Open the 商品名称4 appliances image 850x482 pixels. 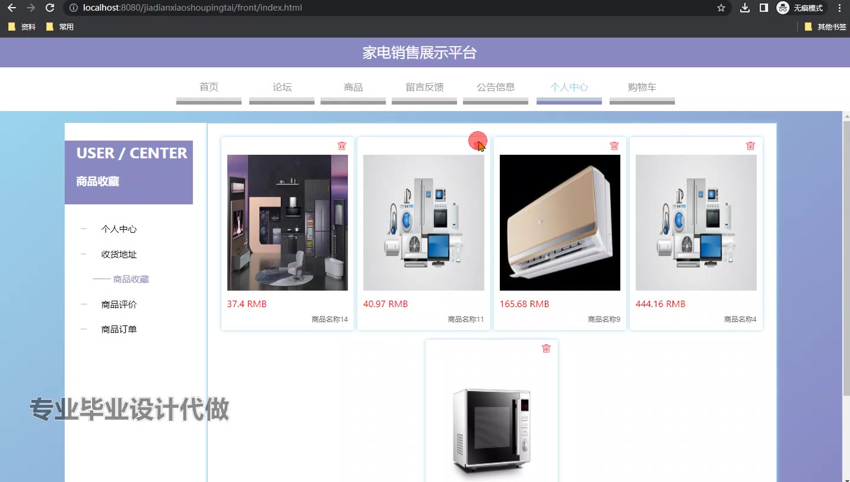pyautogui.click(x=696, y=223)
